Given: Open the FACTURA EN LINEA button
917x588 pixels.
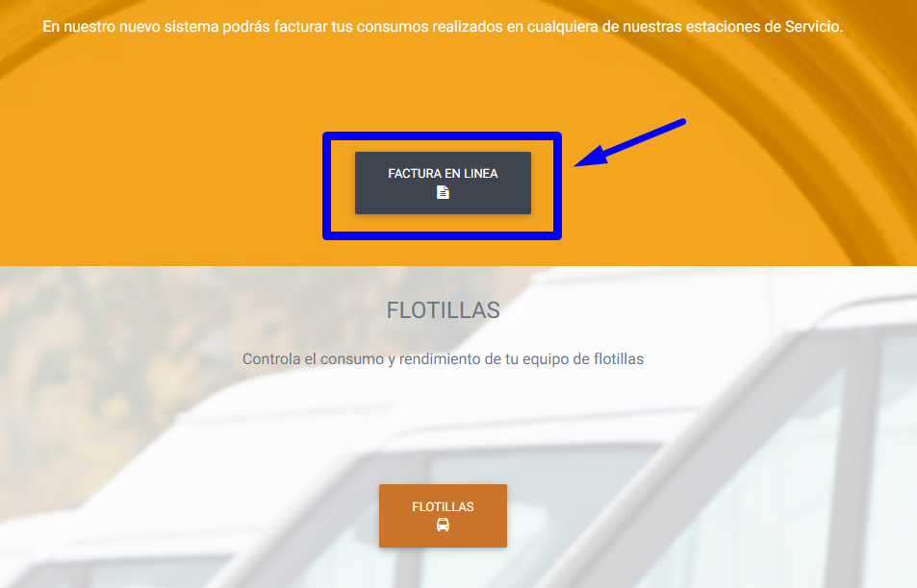Looking at the screenshot, I should click(443, 183).
